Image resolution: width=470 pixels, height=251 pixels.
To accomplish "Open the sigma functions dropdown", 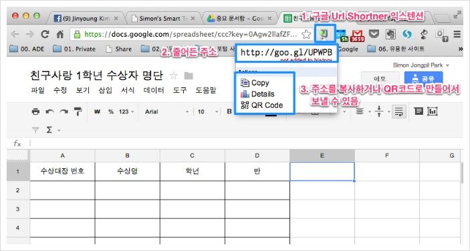I will 53,130.
